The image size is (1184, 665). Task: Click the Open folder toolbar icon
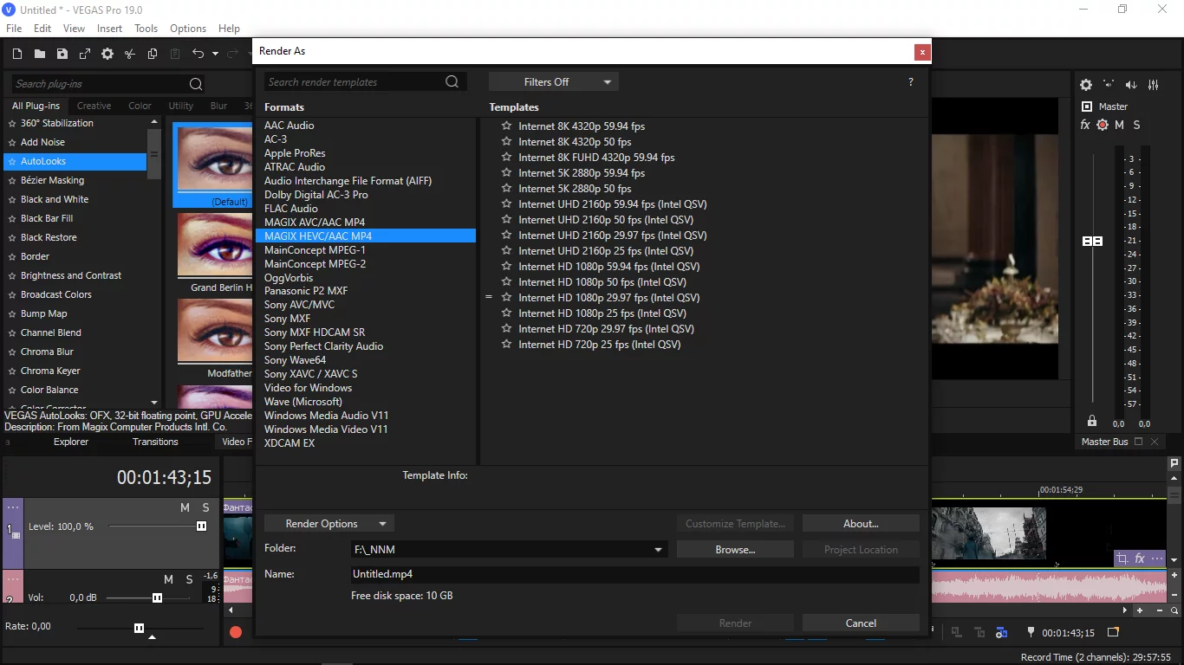[40, 54]
